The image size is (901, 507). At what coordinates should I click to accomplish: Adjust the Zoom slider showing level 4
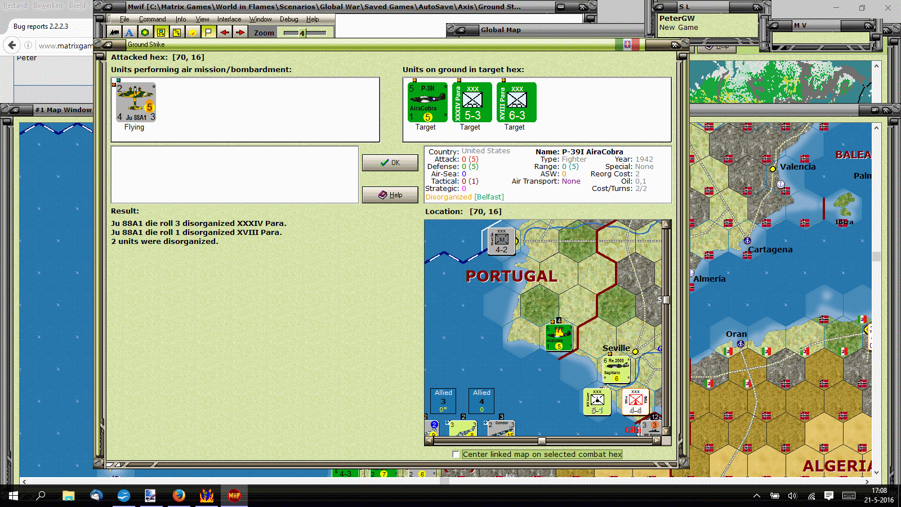click(x=305, y=33)
